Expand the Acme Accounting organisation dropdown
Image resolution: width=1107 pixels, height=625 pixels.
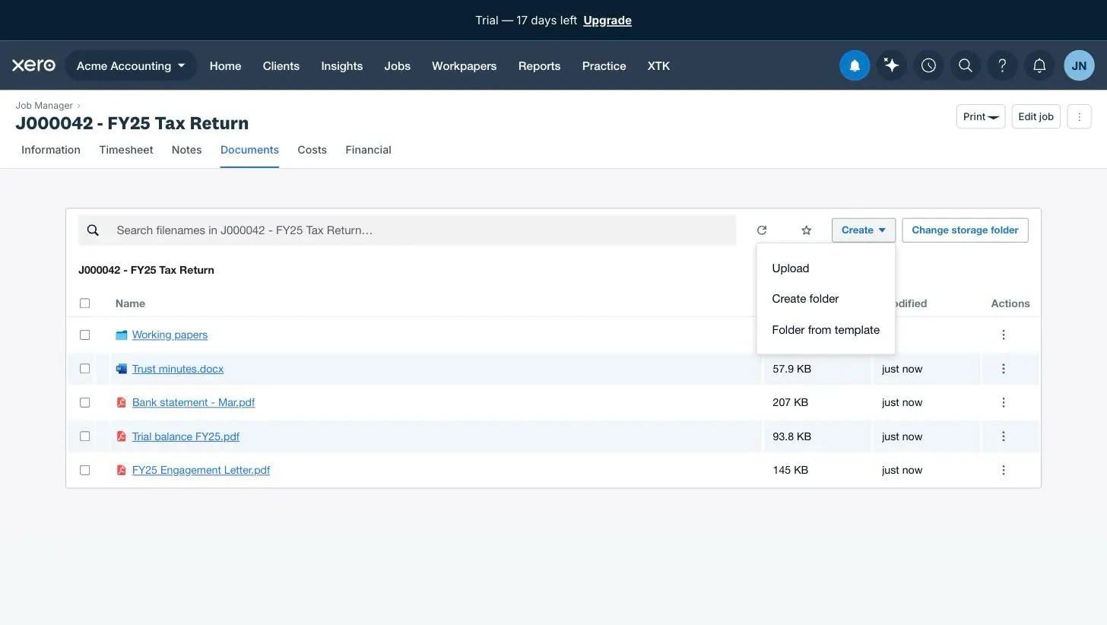(131, 65)
